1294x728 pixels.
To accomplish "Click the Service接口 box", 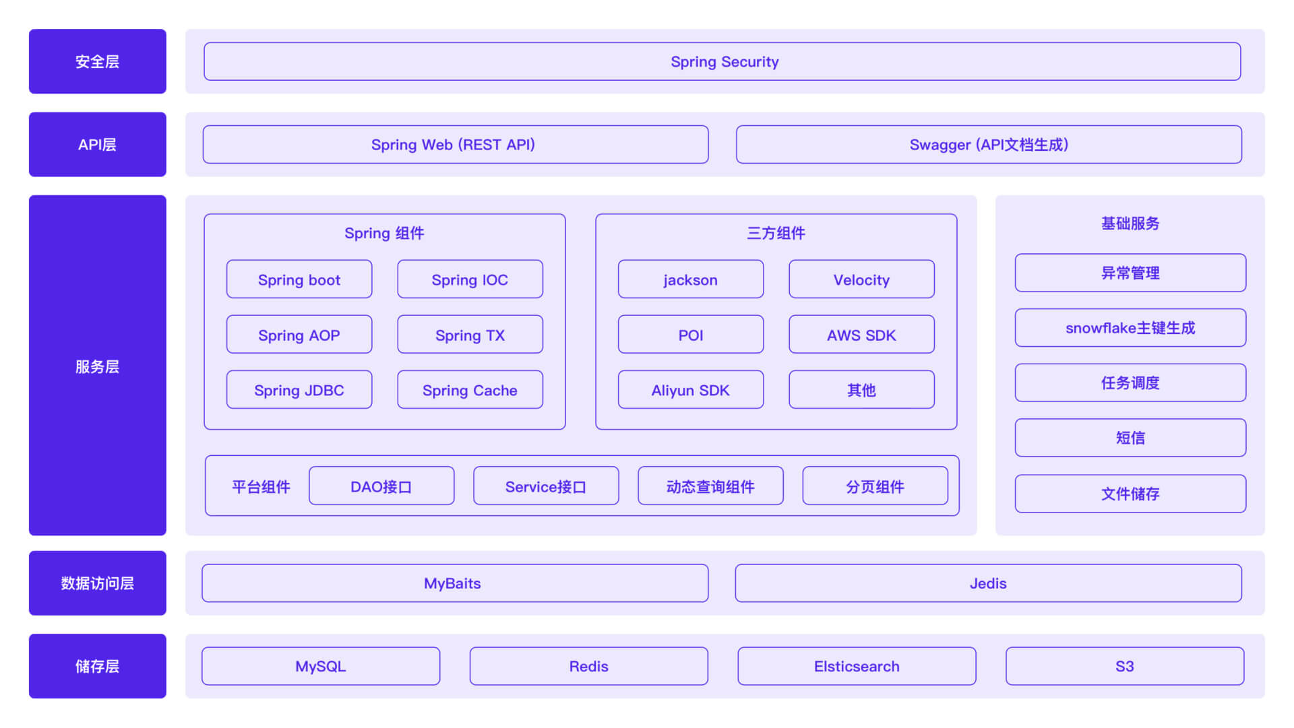I will (x=546, y=486).
